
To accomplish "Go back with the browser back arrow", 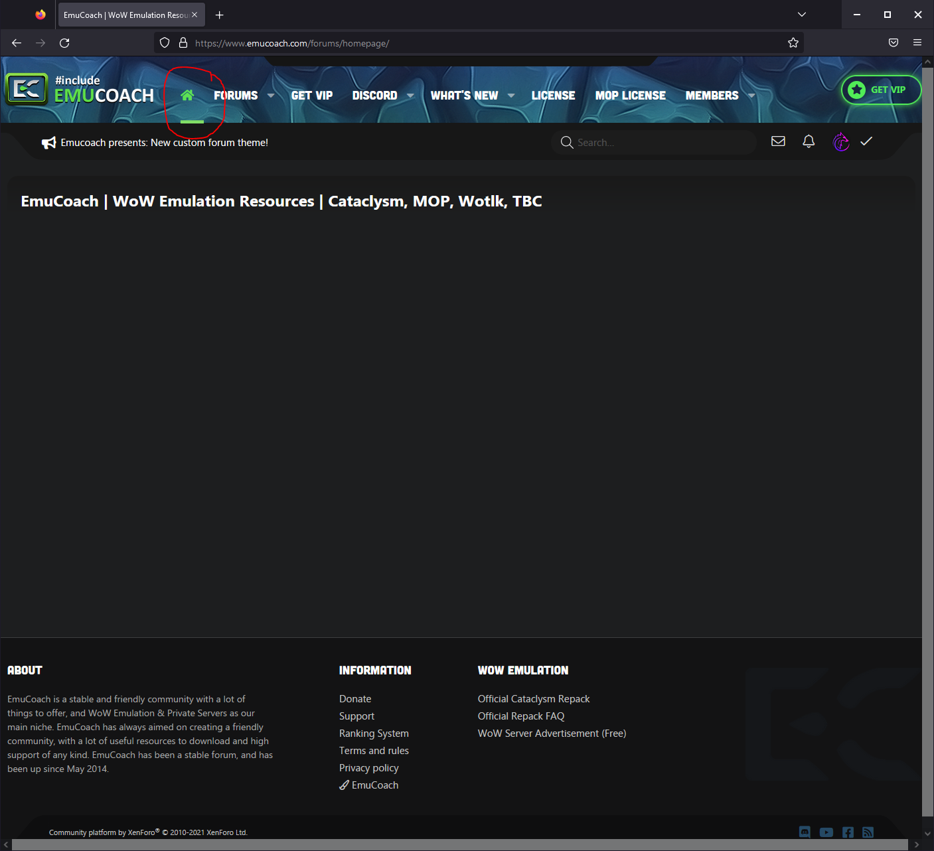I will 17,43.
